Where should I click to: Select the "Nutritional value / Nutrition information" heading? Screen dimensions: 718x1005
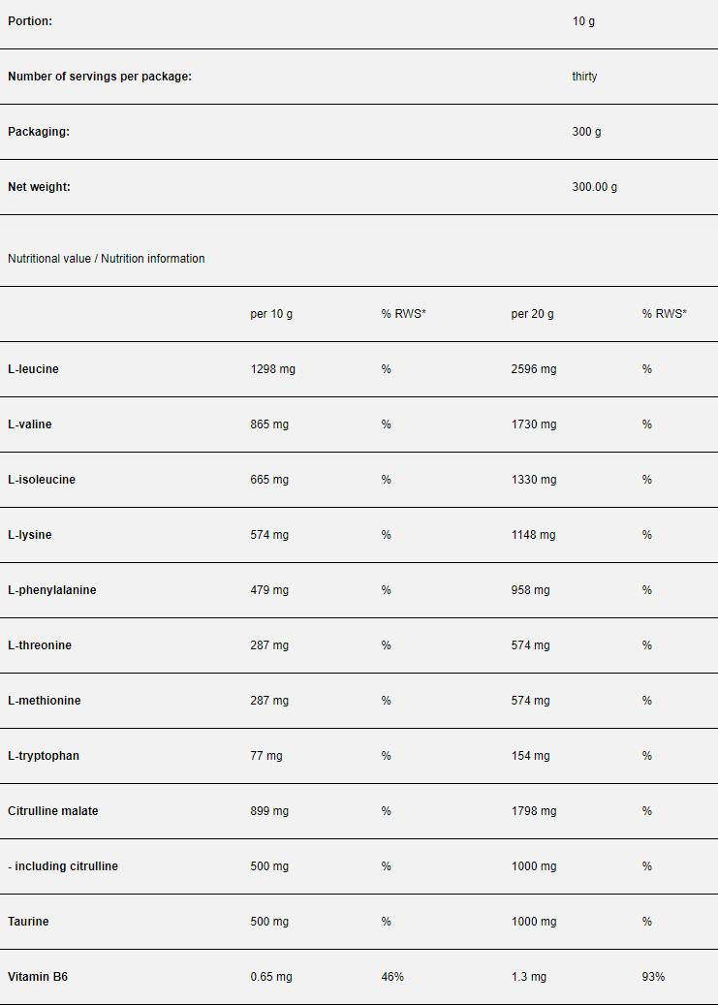tap(106, 259)
